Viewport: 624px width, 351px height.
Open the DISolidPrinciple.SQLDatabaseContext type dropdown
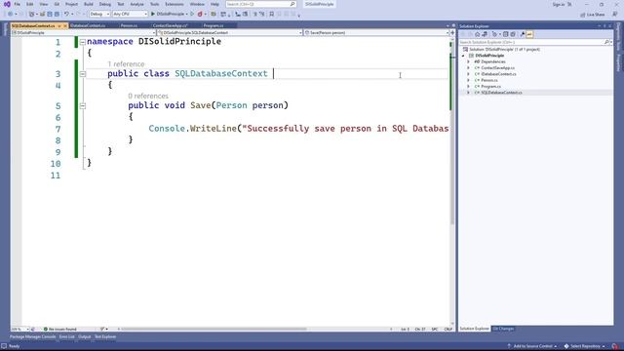click(x=230, y=32)
